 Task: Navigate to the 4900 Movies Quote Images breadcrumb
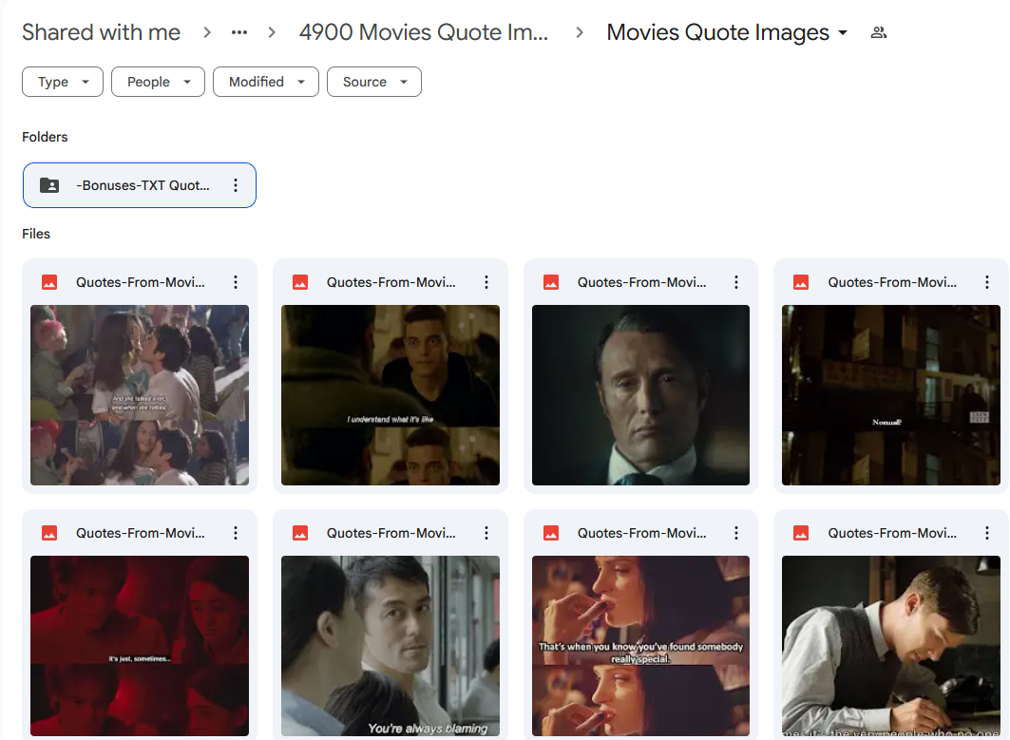(x=424, y=32)
